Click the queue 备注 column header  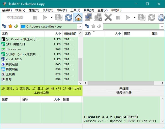[x=71, y=99]
